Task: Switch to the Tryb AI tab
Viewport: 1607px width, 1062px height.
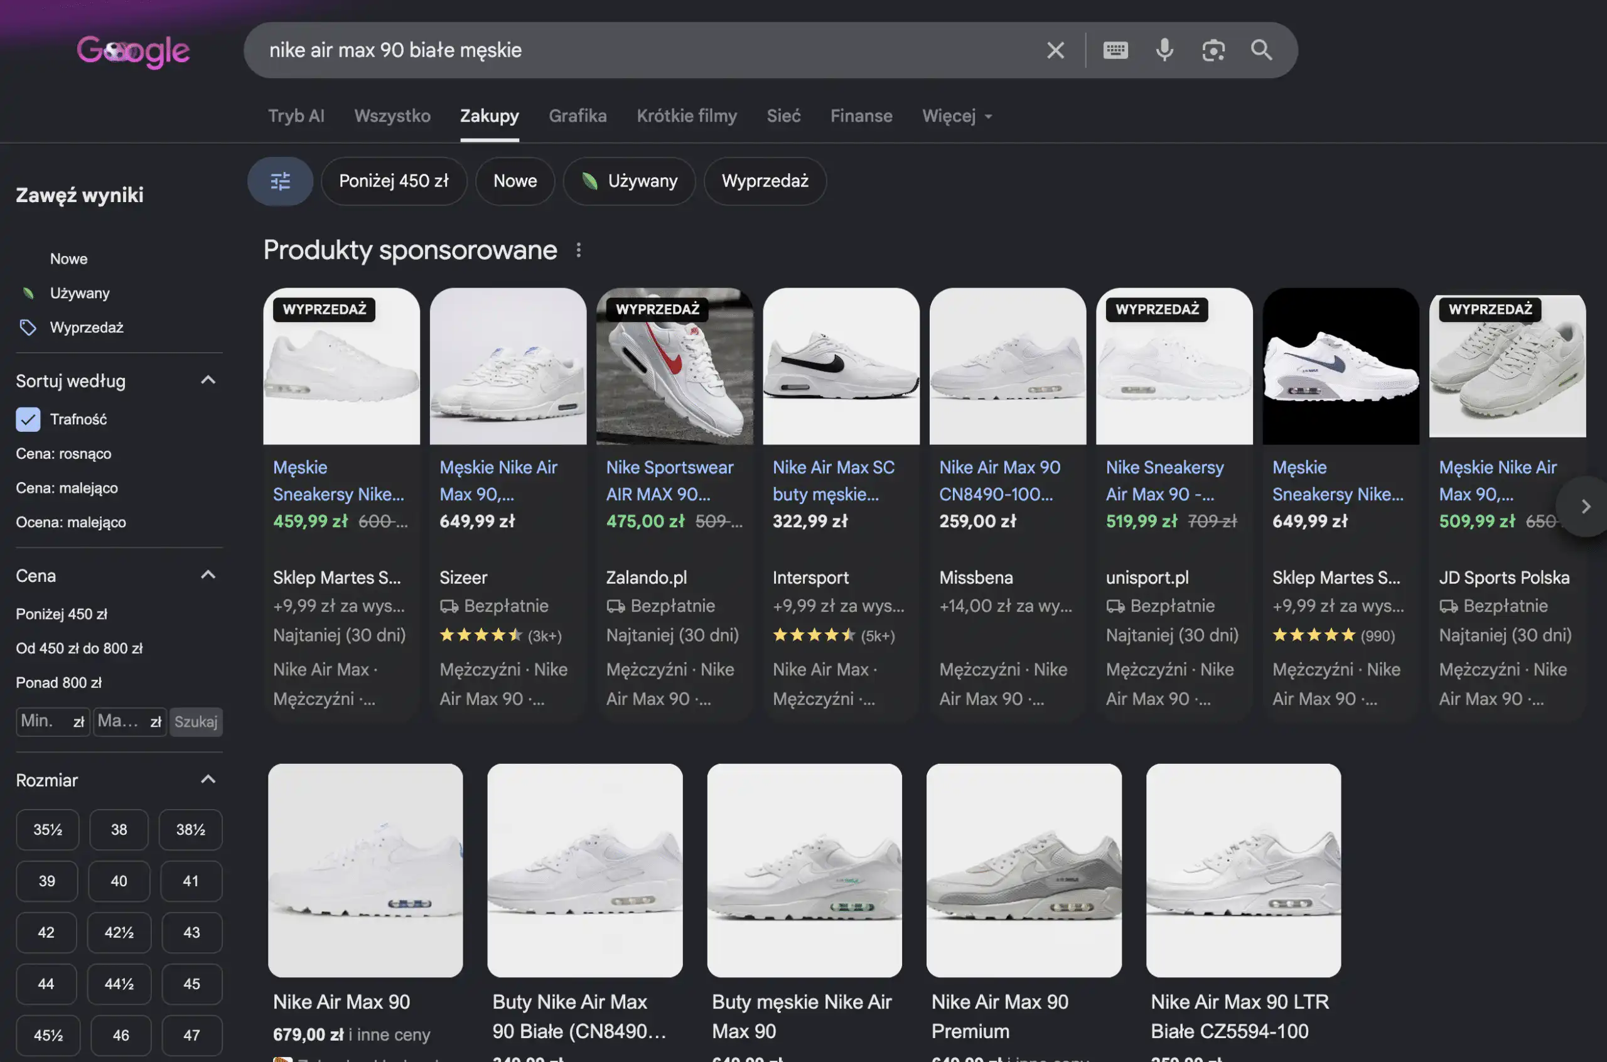Action: coord(296,116)
